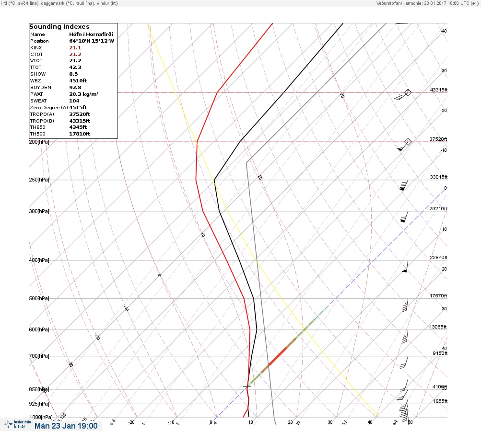Click the TROPO(B) row label
This screenshot has height=431, width=481.
(42, 121)
